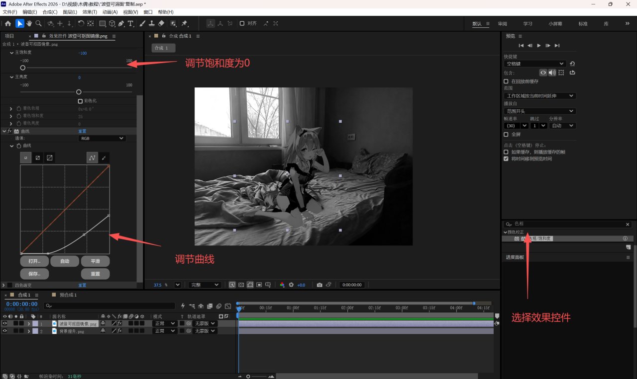Screen dimensions: 637x379
Task: Expand the 背景提升.png layer properties
Action: click(29, 331)
